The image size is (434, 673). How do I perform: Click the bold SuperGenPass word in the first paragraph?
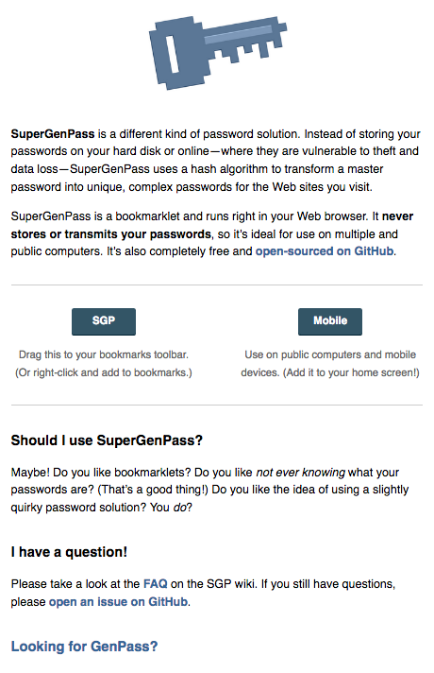click(53, 134)
